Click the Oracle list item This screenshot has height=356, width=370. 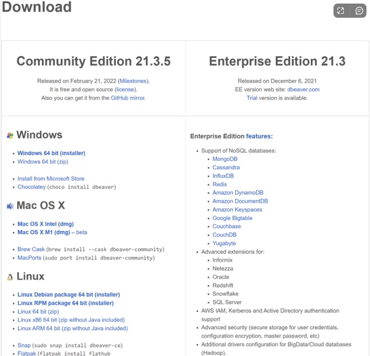coord(220,277)
